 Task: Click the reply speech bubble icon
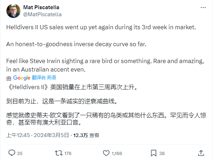point(11,153)
